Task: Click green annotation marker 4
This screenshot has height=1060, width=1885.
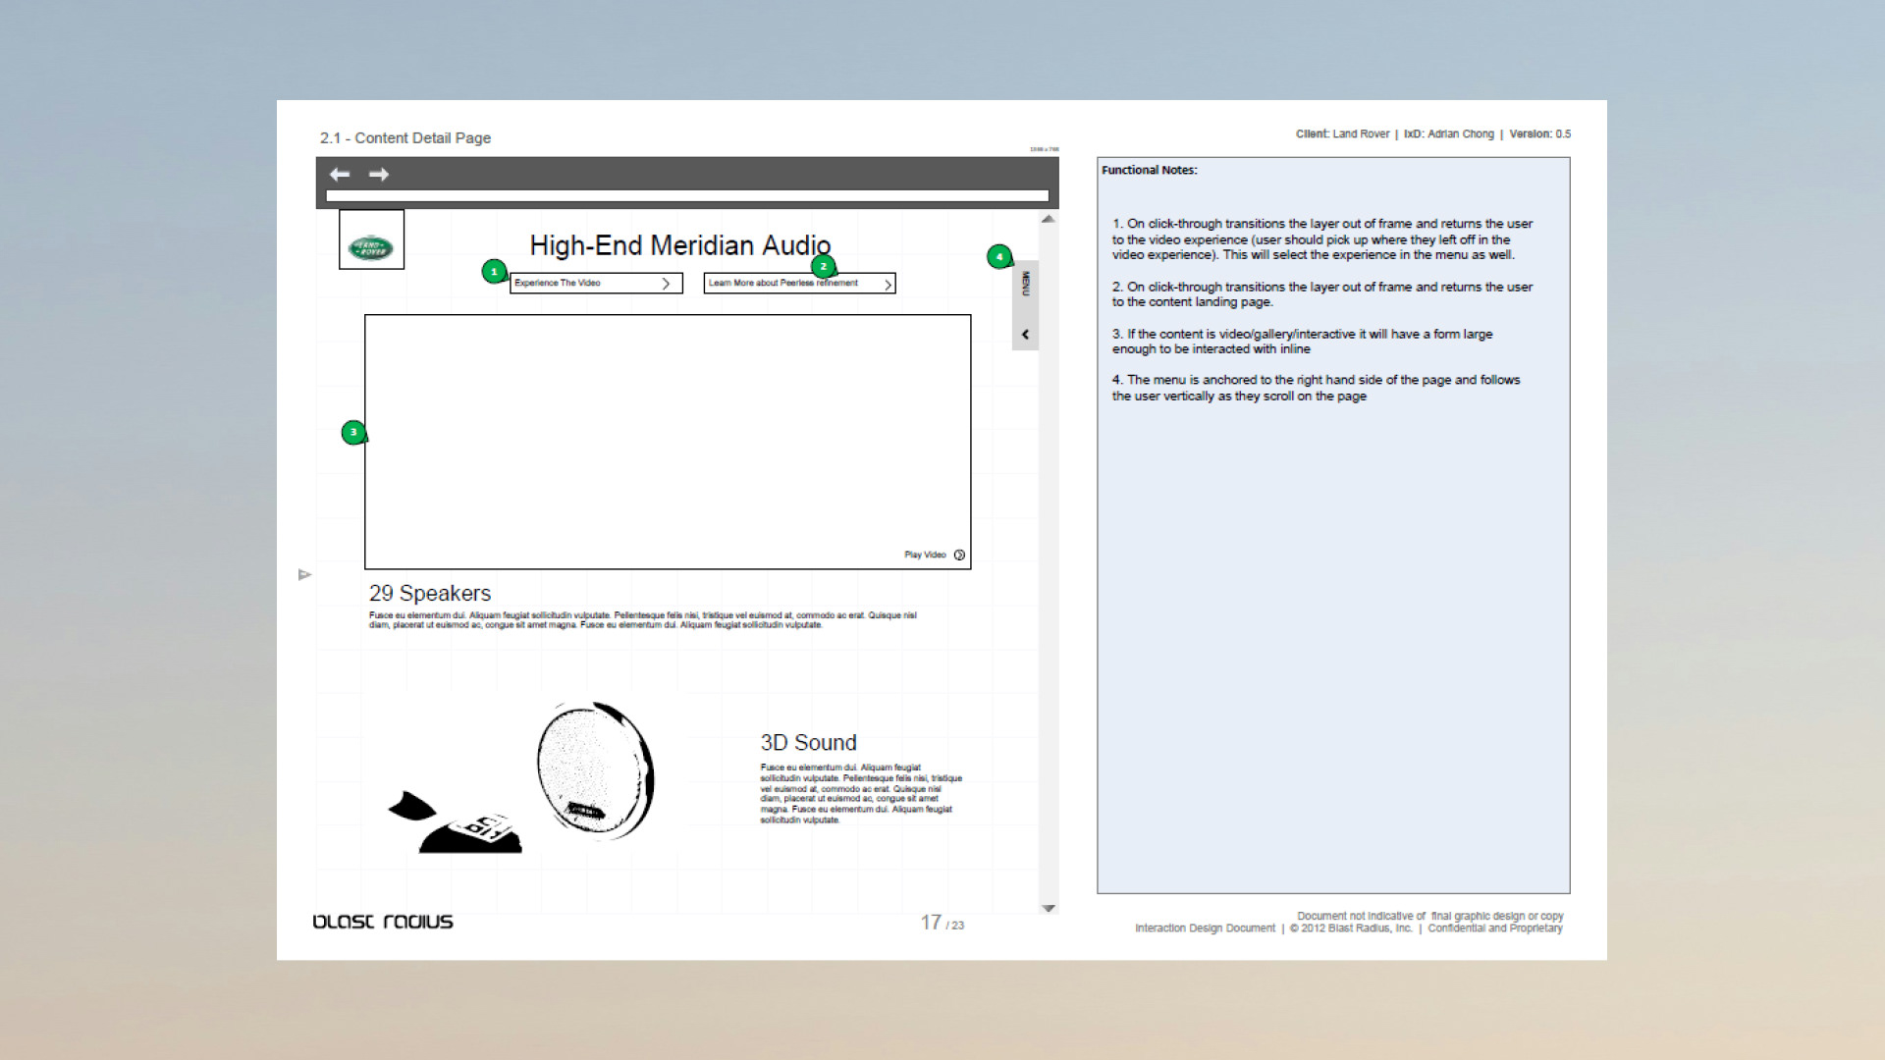Action: (x=998, y=256)
